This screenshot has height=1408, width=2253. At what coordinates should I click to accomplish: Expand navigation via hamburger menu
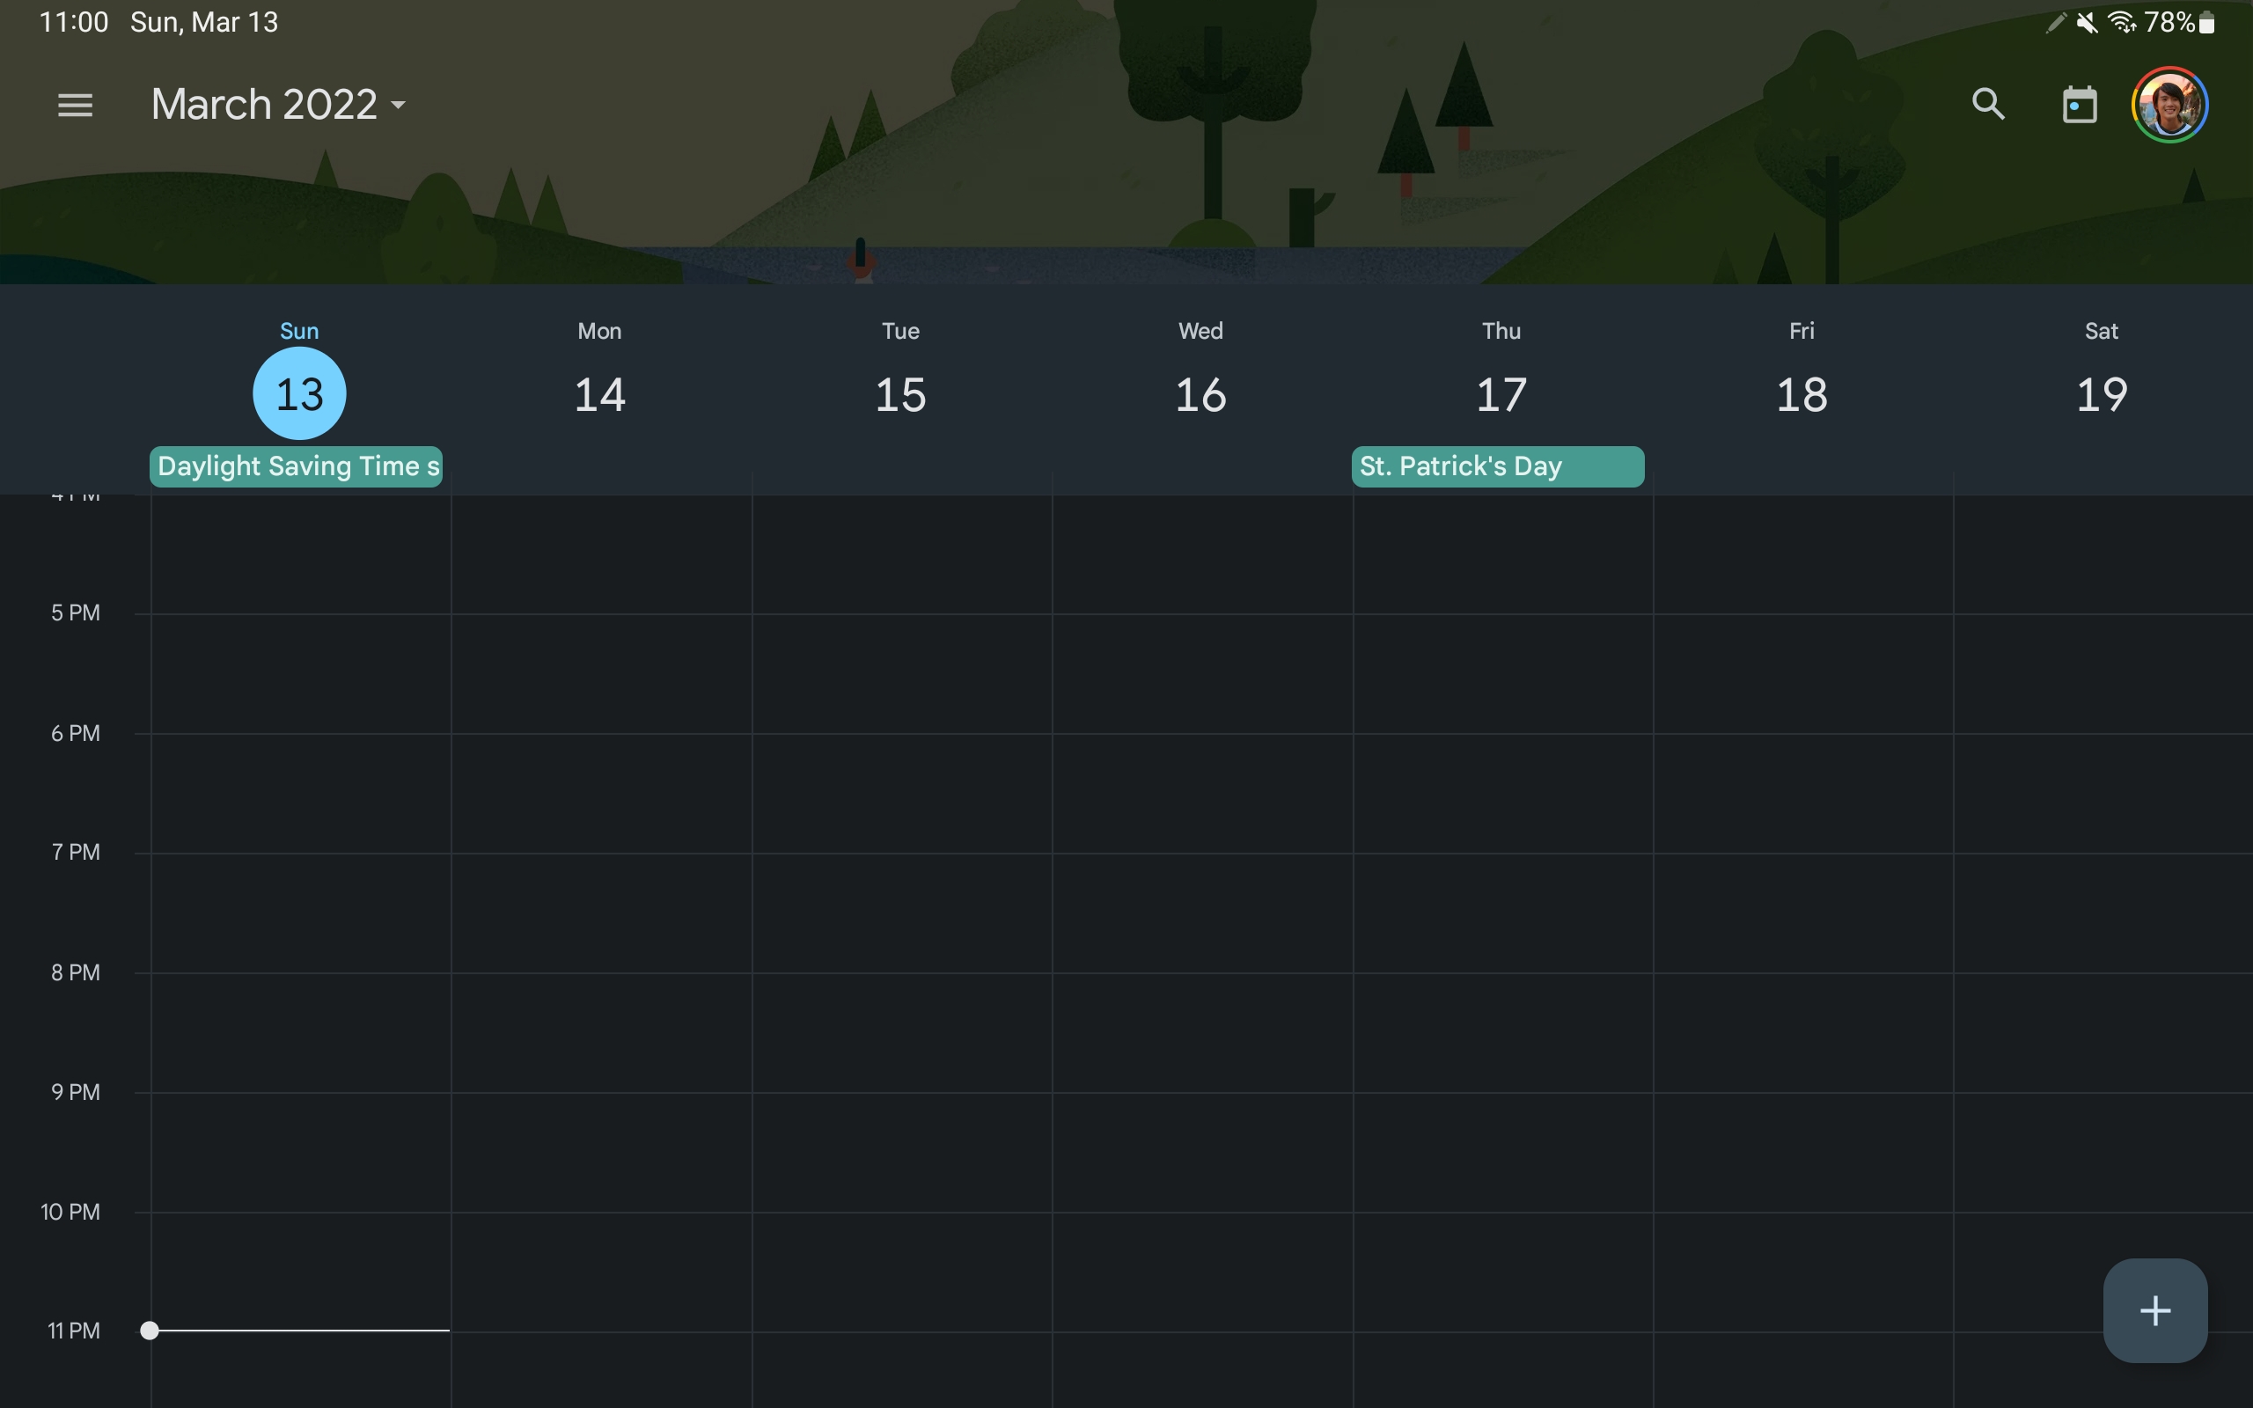(75, 104)
